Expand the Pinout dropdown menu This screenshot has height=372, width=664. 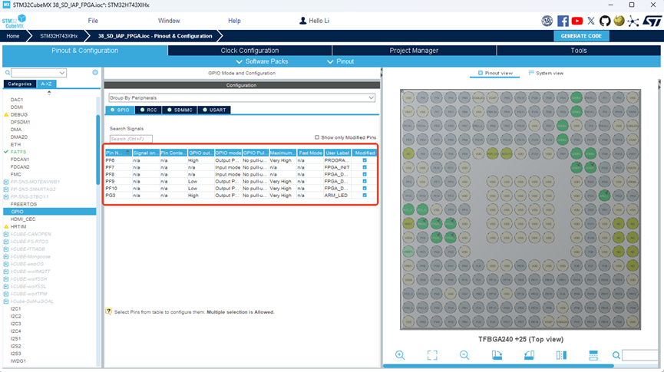(x=340, y=61)
